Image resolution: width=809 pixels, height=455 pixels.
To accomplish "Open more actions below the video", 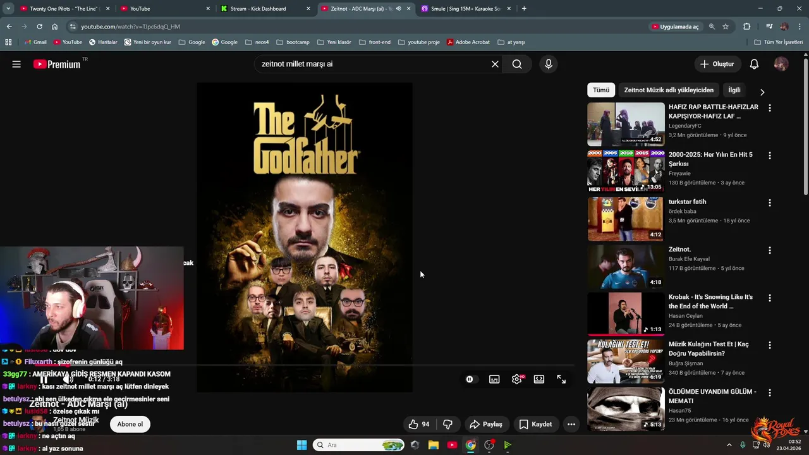I will pyautogui.click(x=571, y=424).
